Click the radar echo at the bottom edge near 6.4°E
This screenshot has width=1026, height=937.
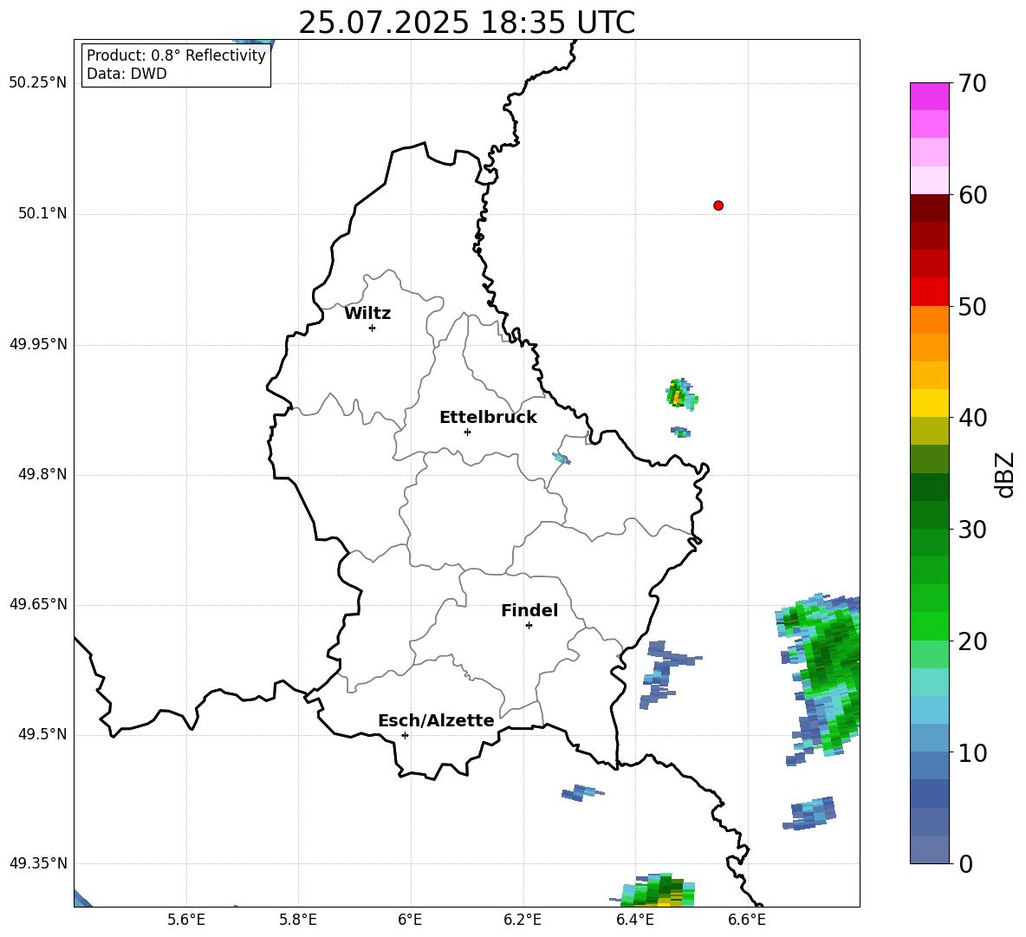point(653,890)
